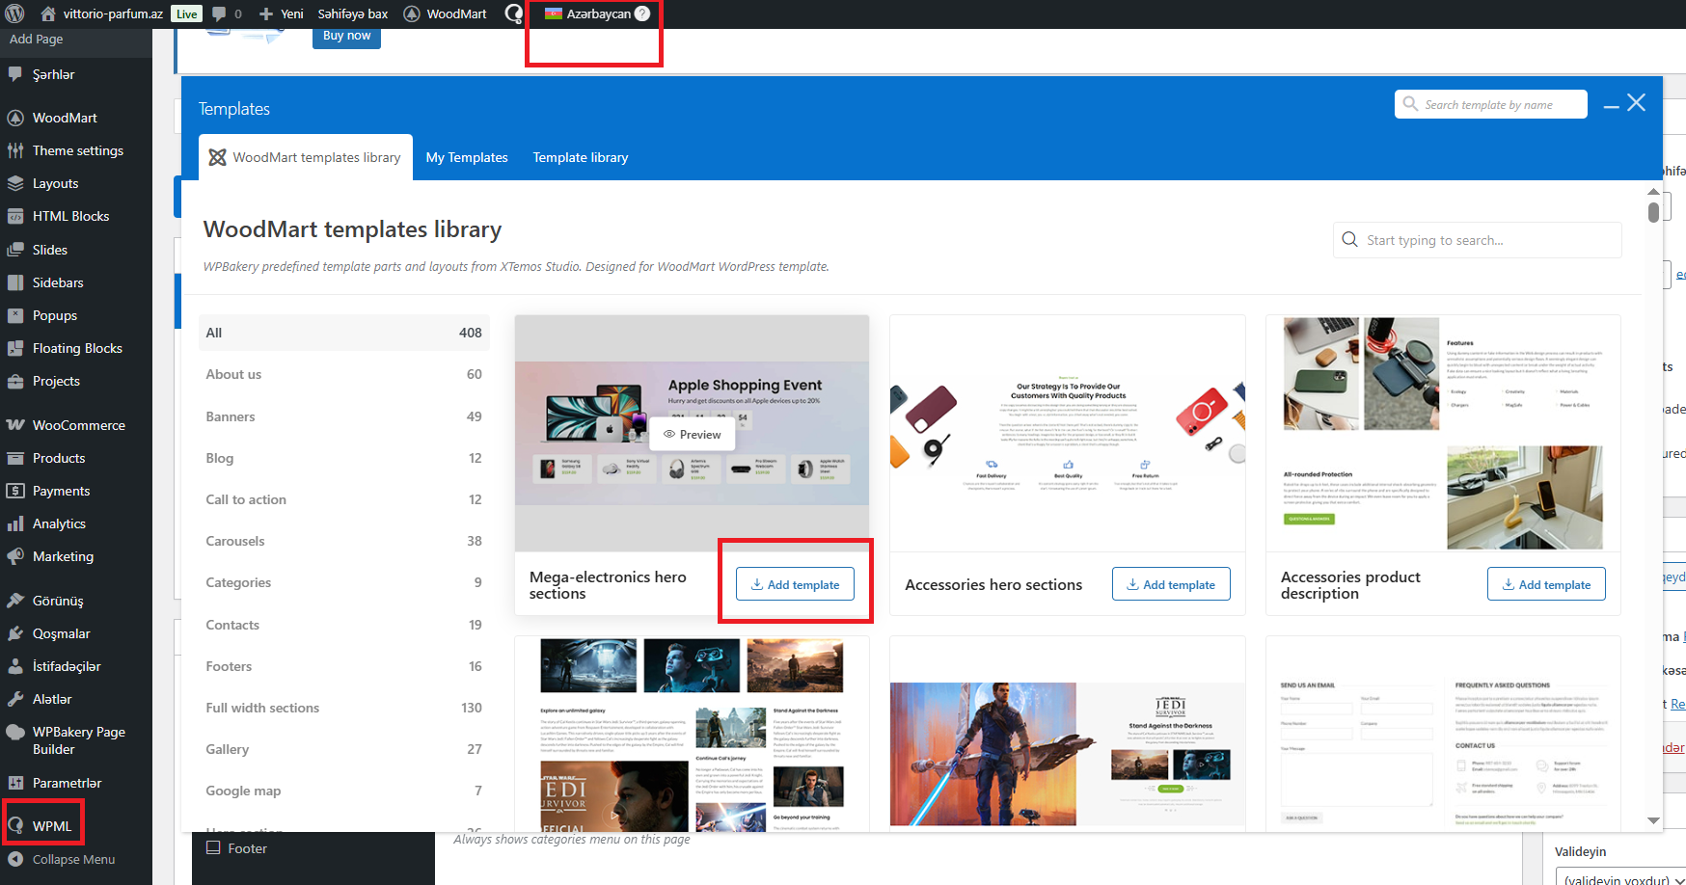The image size is (1686, 885).
Task: Select the Full width sections category
Action: pos(344,708)
